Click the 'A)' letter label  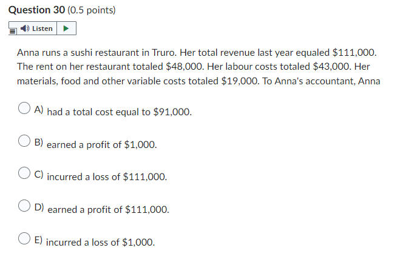[39, 109]
